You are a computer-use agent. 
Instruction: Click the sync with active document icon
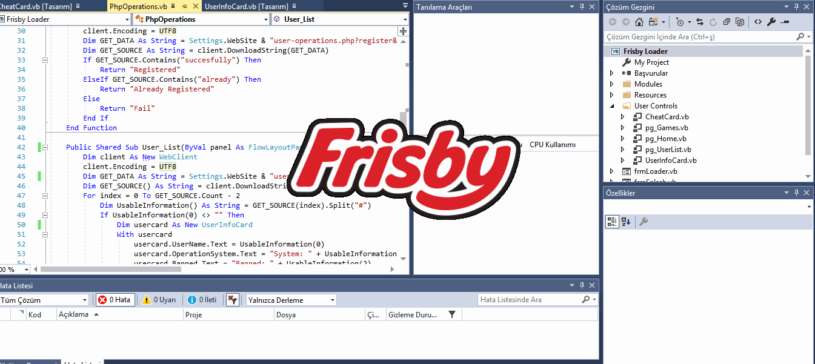tap(700, 22)
